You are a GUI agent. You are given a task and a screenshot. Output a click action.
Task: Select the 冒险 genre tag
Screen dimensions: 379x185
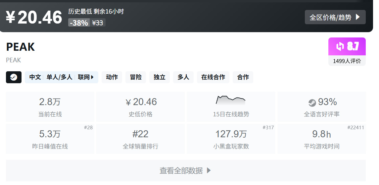coord(136,77)
